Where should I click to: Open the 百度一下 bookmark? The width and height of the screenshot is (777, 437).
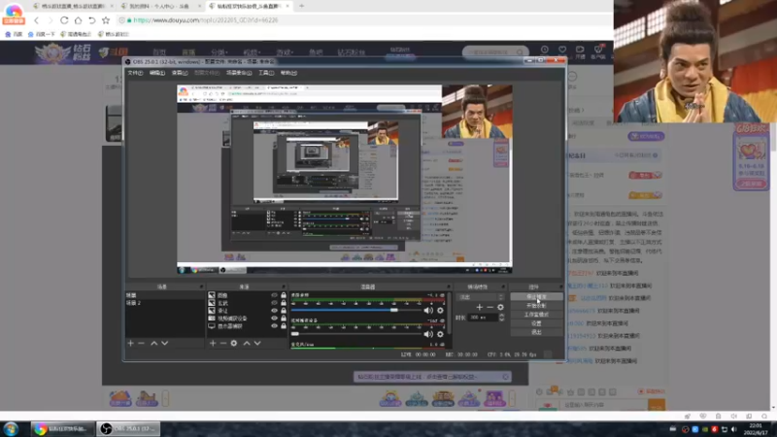42,34
